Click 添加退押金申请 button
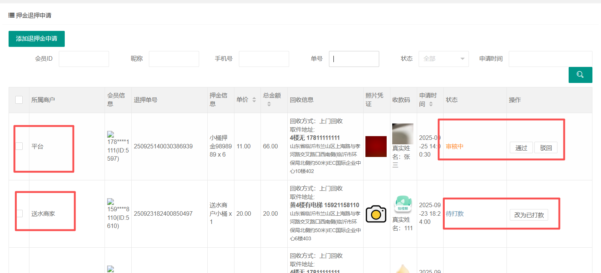The width and height of the screenshot is (601, 273). [x=36, y=39]
